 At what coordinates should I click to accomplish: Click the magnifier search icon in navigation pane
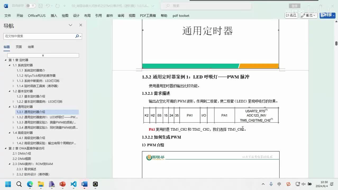click(77, 36)
